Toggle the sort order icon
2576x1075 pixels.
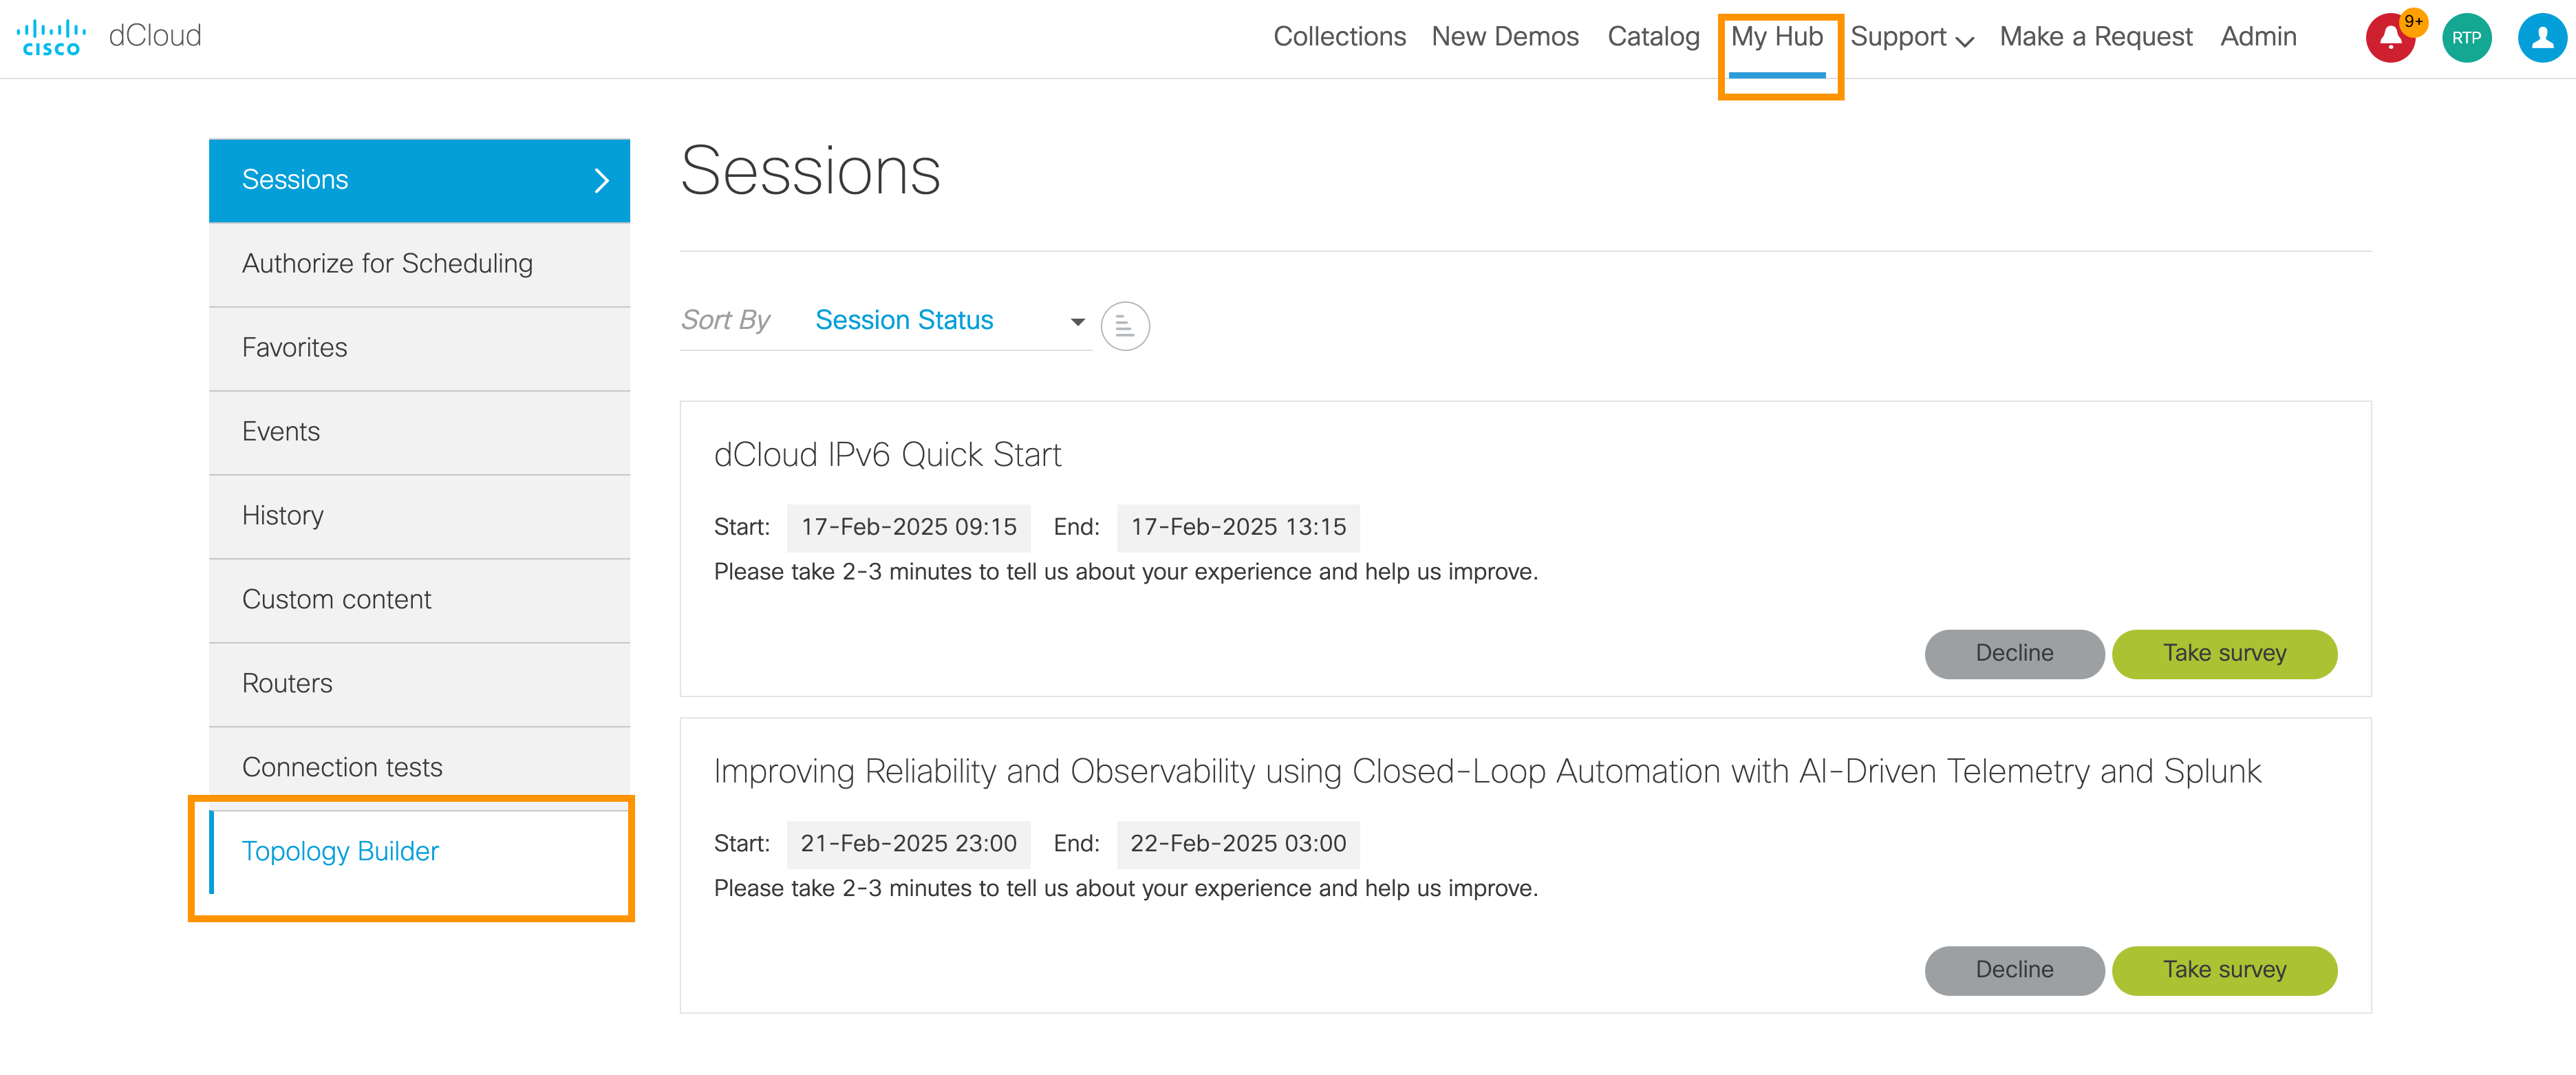pyautogui.click(x=1125, y=326)
